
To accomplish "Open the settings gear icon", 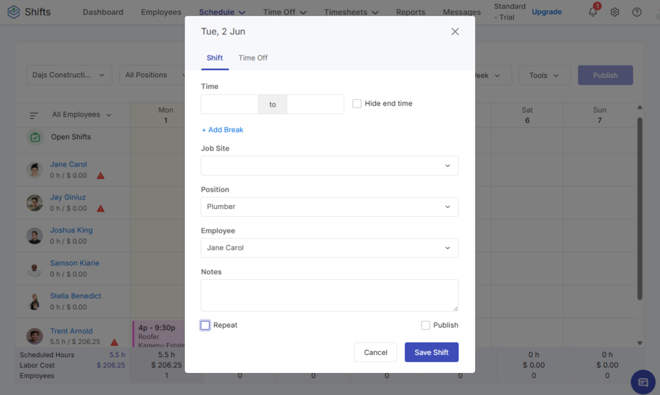I will pyautogui.click(x=614, y=12).
